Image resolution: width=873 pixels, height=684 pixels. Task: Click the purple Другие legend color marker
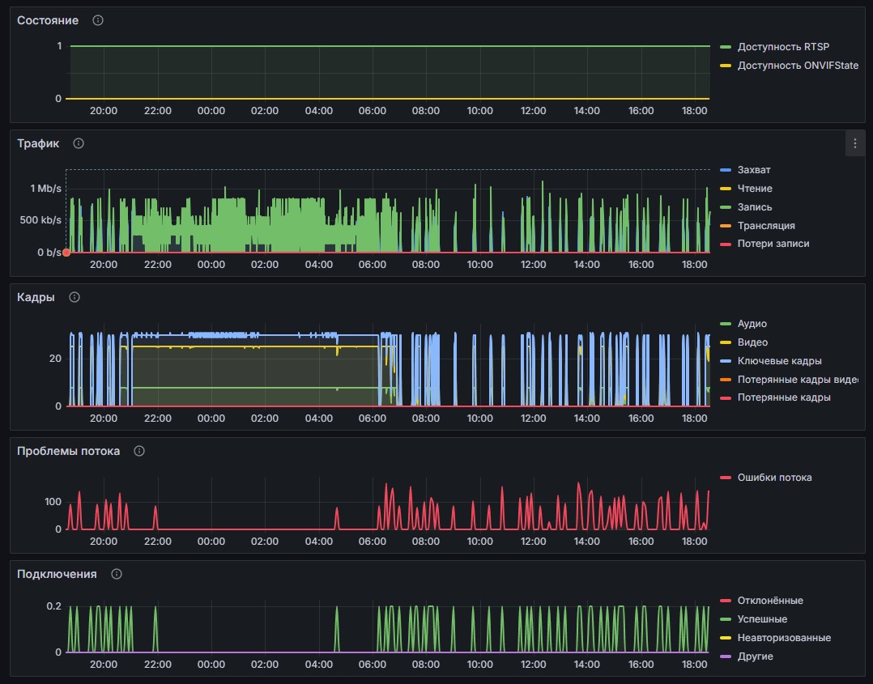pyautogui.click(x=726, y=656)
